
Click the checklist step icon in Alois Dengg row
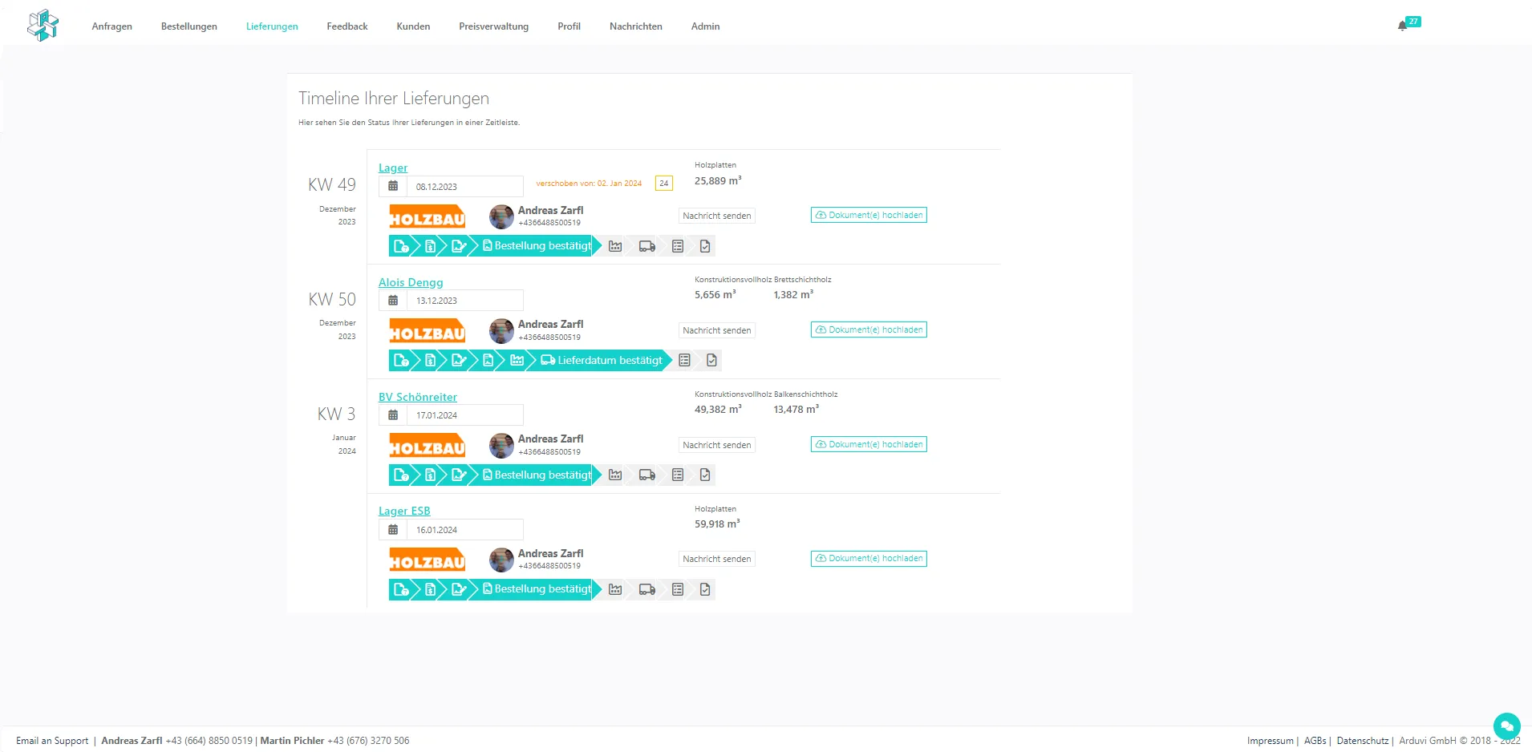click(x=684, y=361)
